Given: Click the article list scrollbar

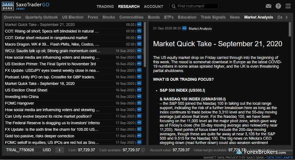Looking at the screenshot, I should point(145,44).
